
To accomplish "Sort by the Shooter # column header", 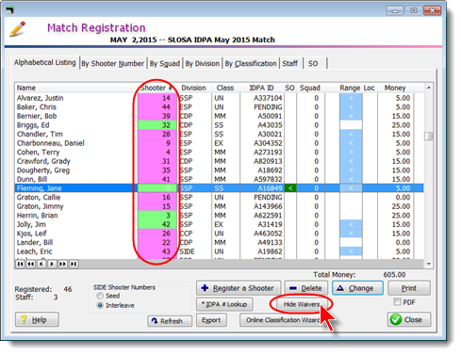I will (156, 88).
